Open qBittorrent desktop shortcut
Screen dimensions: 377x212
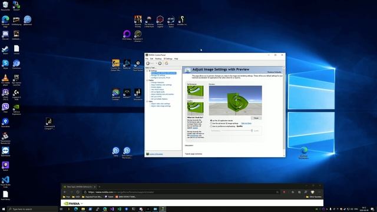point(28,21)
